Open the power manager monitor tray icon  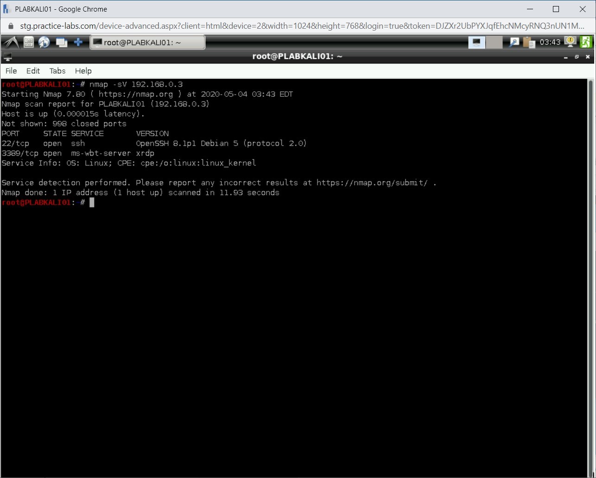[571, 42]
